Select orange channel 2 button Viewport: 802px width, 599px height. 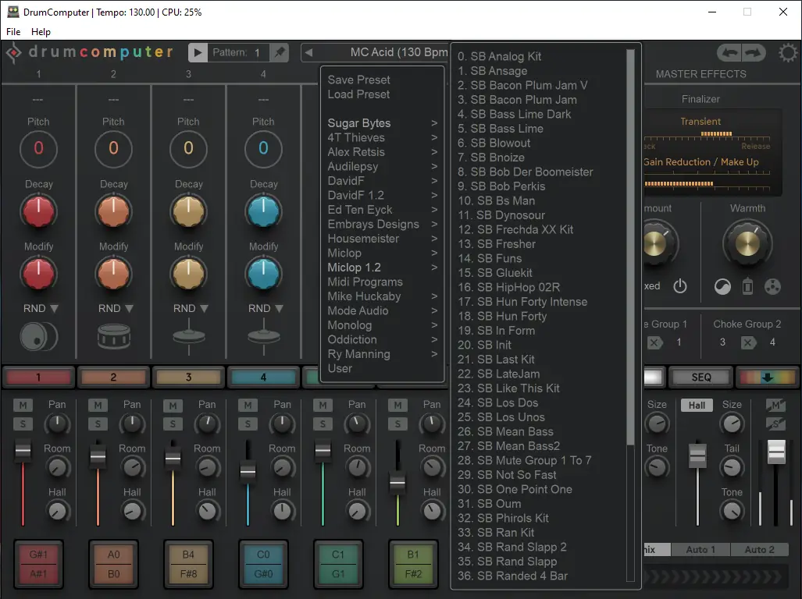click(x=113, y=377)
